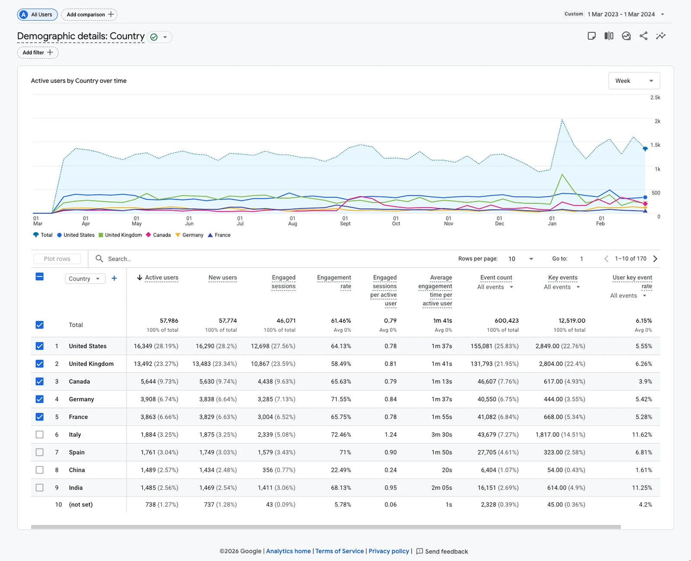691x561 pixels.
Task: Click the search magnifier icon
Action: click(99, 258)
